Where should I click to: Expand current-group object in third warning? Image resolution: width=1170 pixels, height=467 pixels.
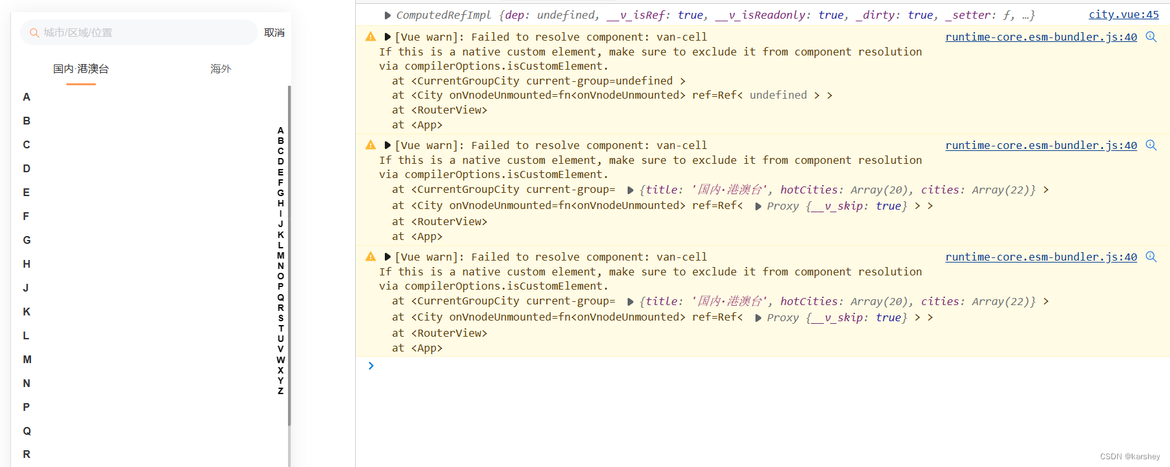pos(630,302)
